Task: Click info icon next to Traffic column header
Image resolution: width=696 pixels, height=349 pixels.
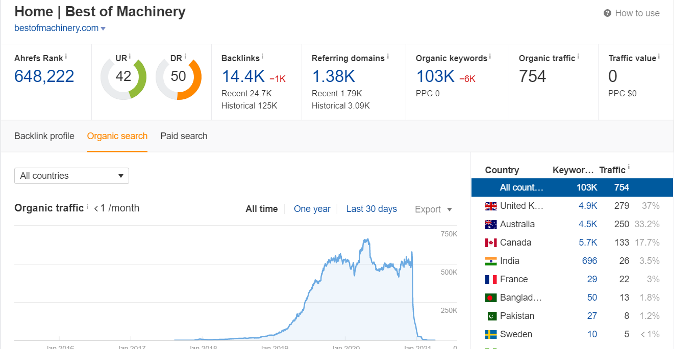Action: click(629, 168)
